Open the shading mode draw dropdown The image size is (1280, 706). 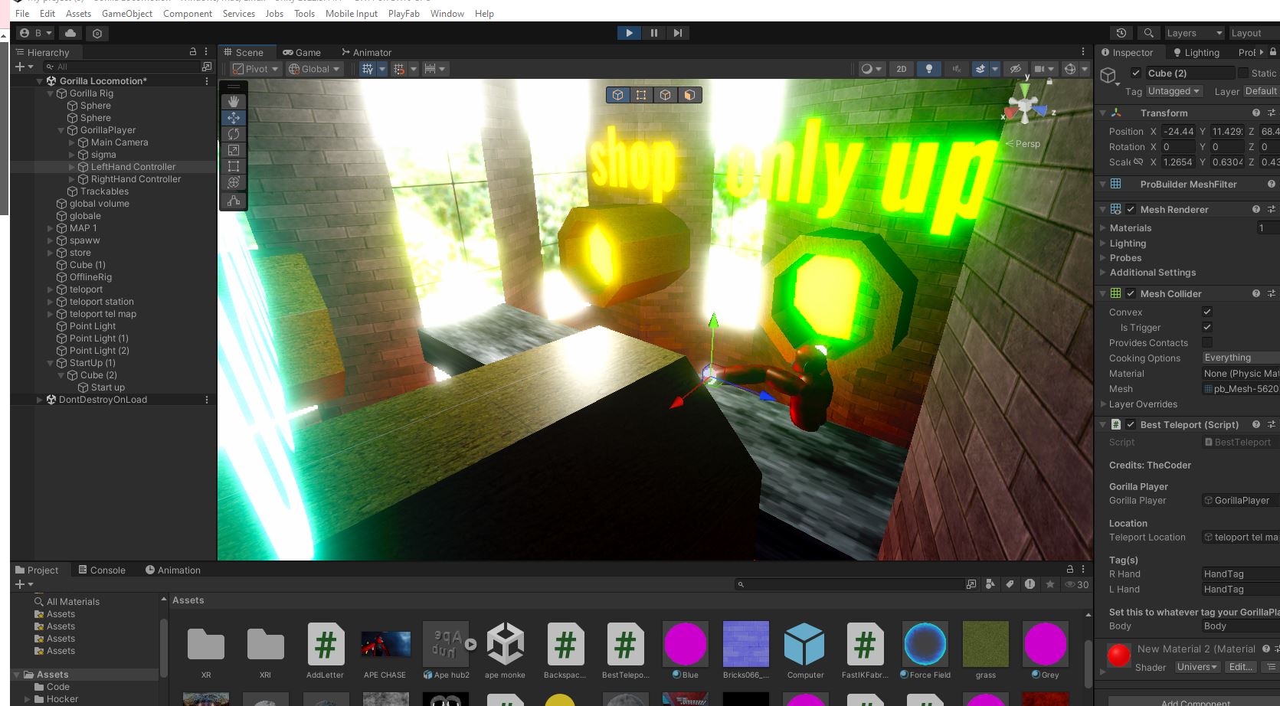(x=872, y=69)
